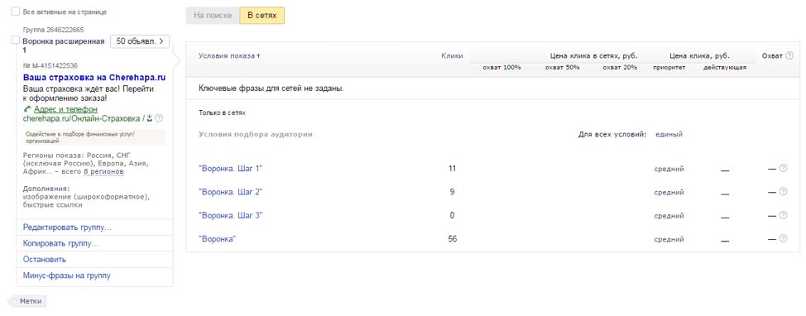Screen dimensions: 806x316
Task: Click the phone icon near Адрес и телефон
Action: click(26, 109)
